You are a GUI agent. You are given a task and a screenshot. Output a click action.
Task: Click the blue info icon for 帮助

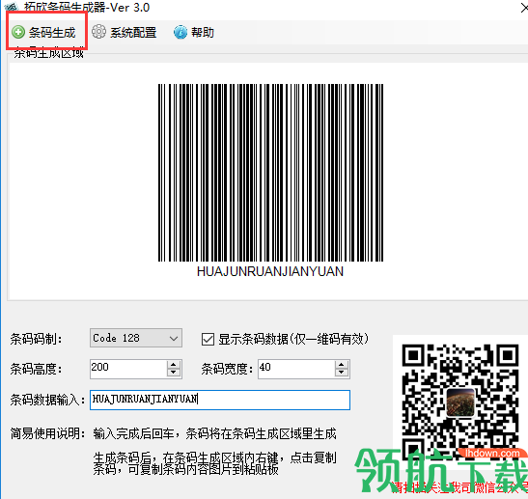coord(181,32)
